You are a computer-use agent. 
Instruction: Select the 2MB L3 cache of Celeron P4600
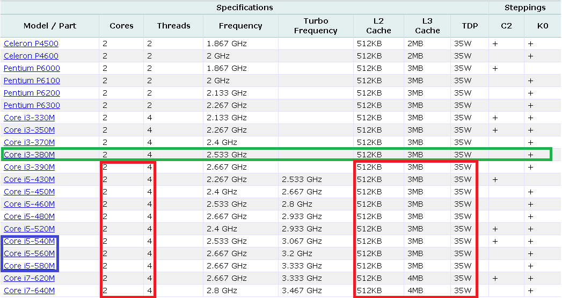point(415,56)
